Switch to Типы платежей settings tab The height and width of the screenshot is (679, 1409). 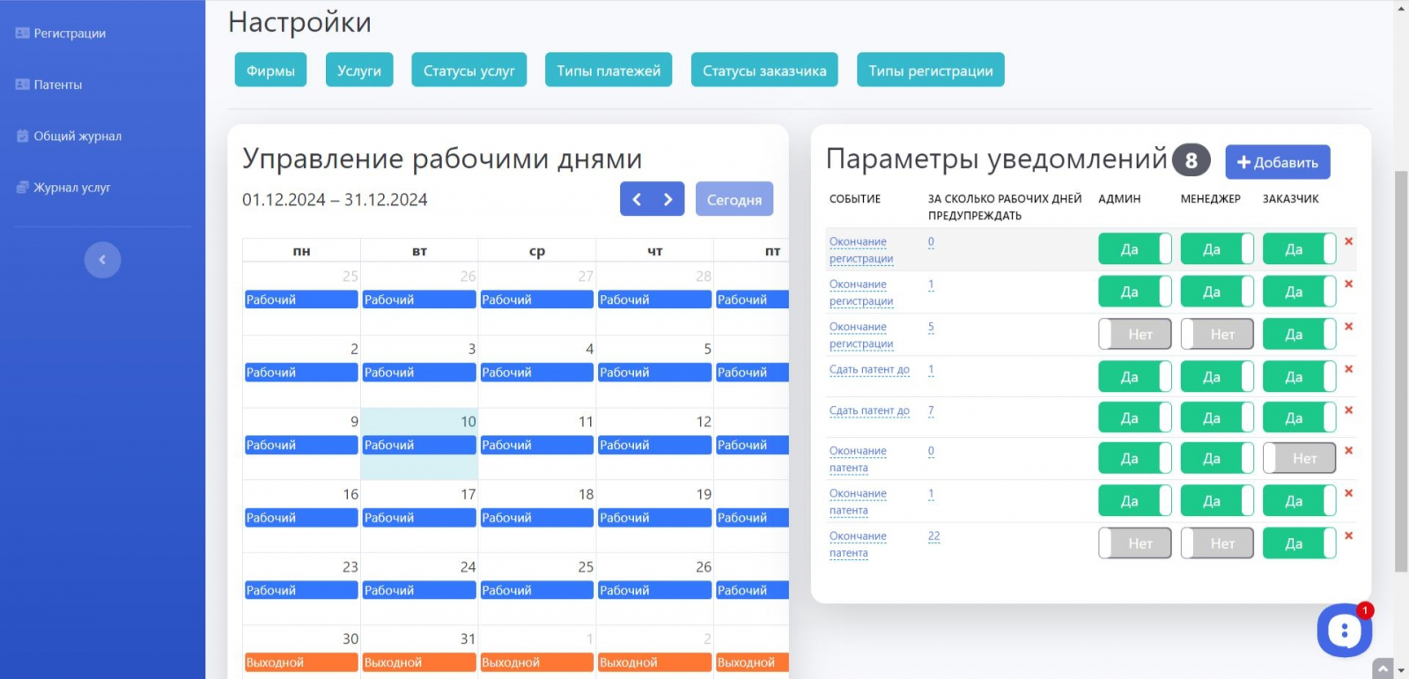point(609,70)
